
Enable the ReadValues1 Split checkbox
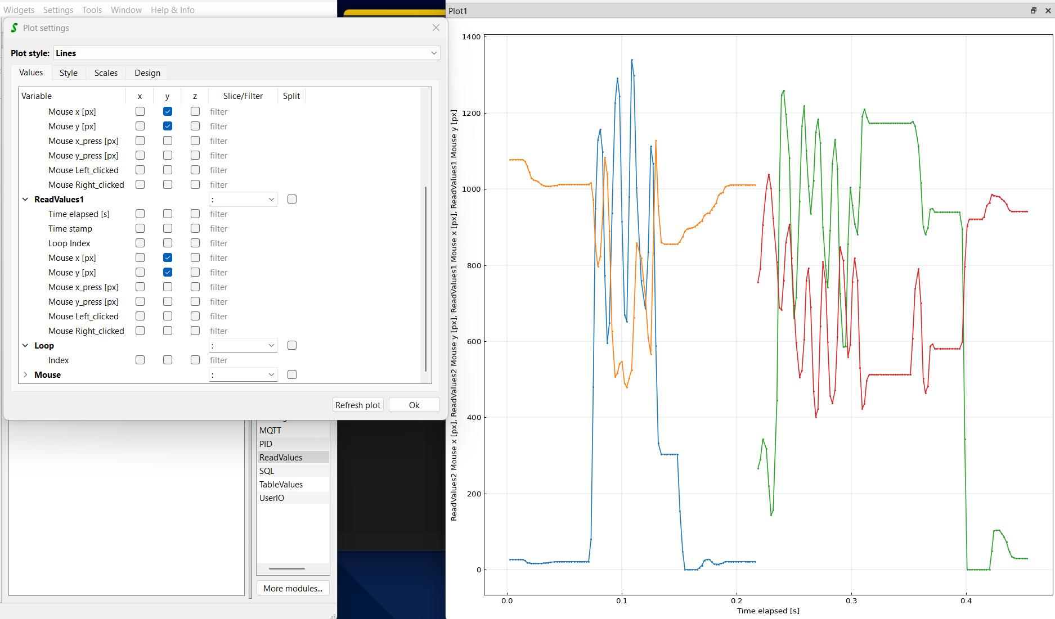click(292, 200)
